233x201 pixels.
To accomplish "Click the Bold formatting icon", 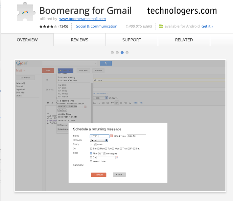I will [48, 103].
